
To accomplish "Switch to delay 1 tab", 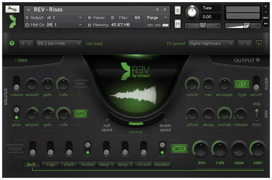I will pos(106,164).
